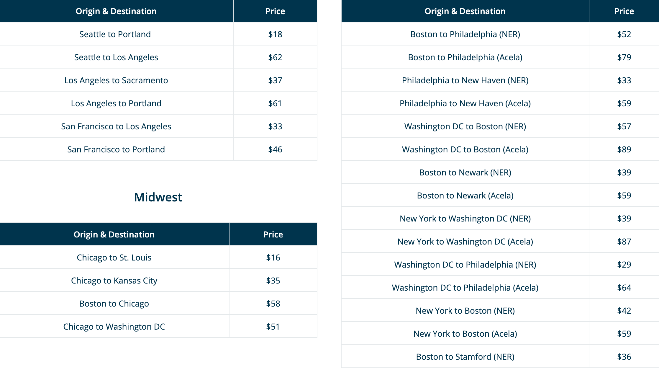Select Philadelphia to New Haven (Acela)
659x368 pixels.
(465, 103)
